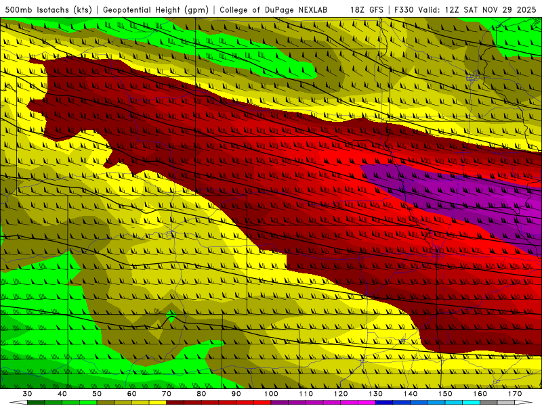Click the legend value 30
The width and height of the screenshot is (542, 406).
(x=27, y=394)
